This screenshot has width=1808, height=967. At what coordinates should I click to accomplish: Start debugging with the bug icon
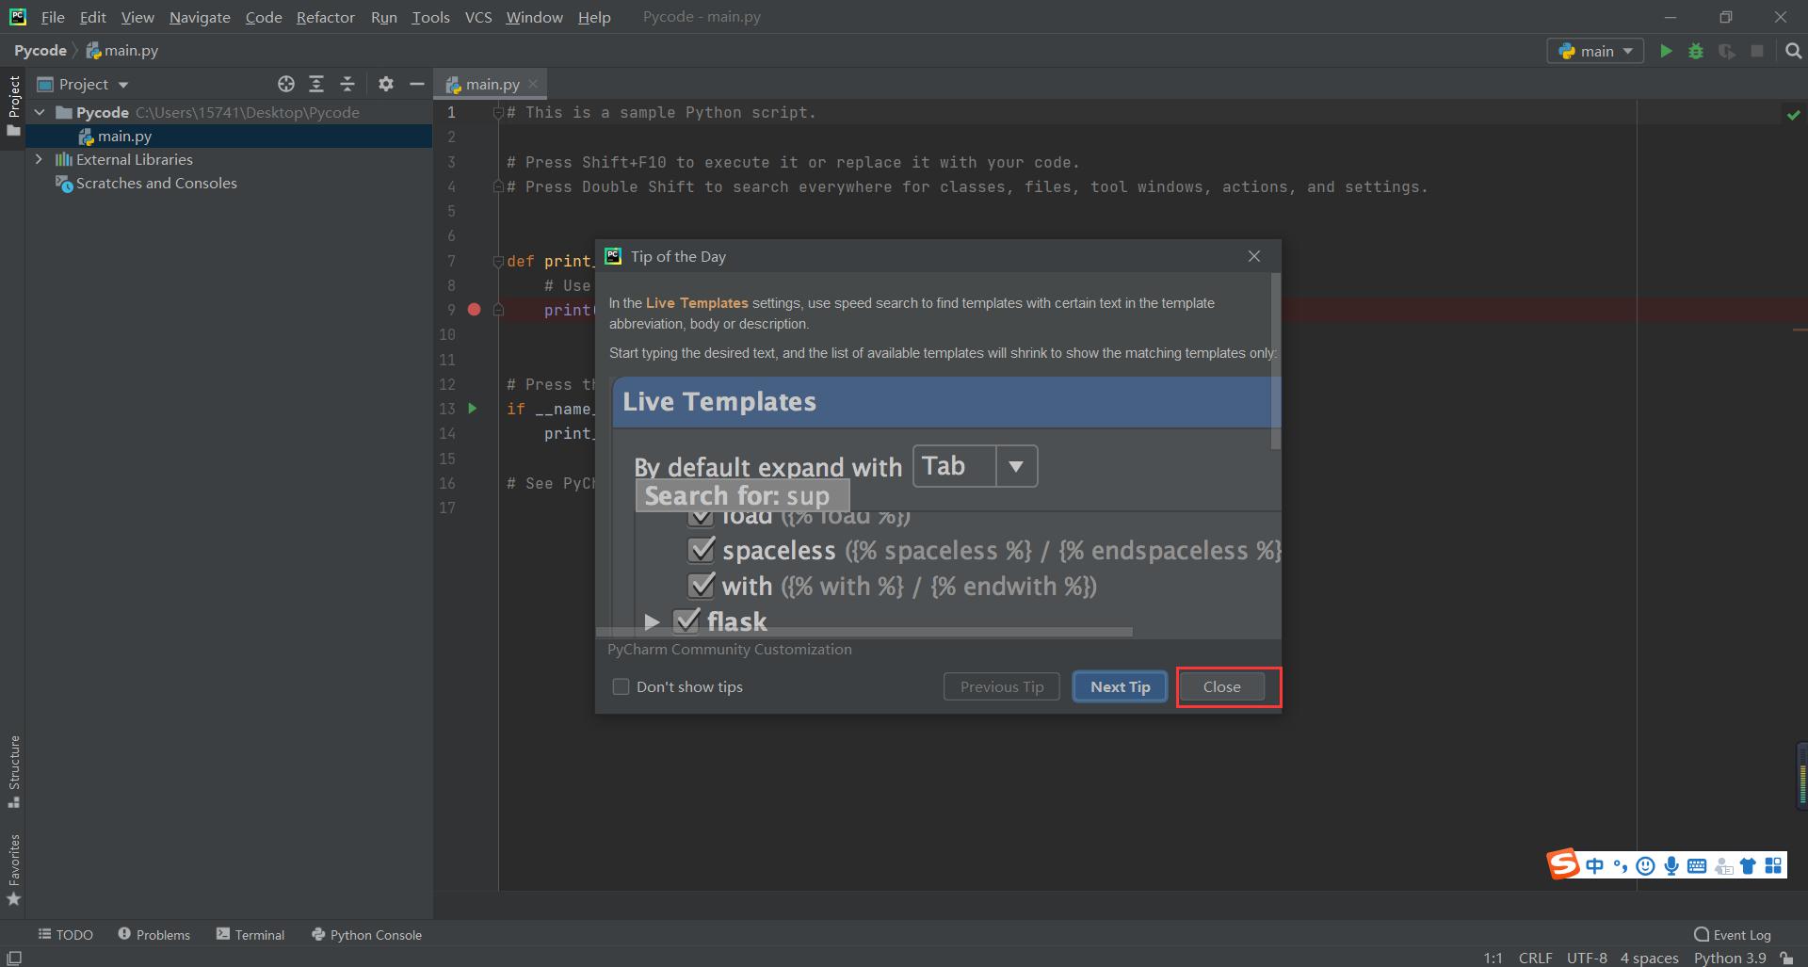click(1696, 51)
